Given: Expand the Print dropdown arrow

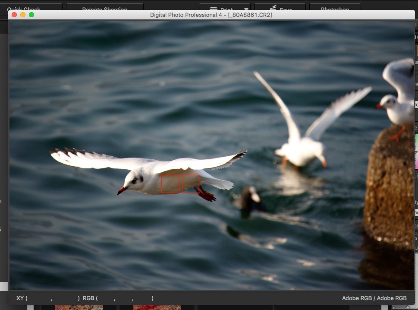Looking at the screenshot, I should [246, 9].
